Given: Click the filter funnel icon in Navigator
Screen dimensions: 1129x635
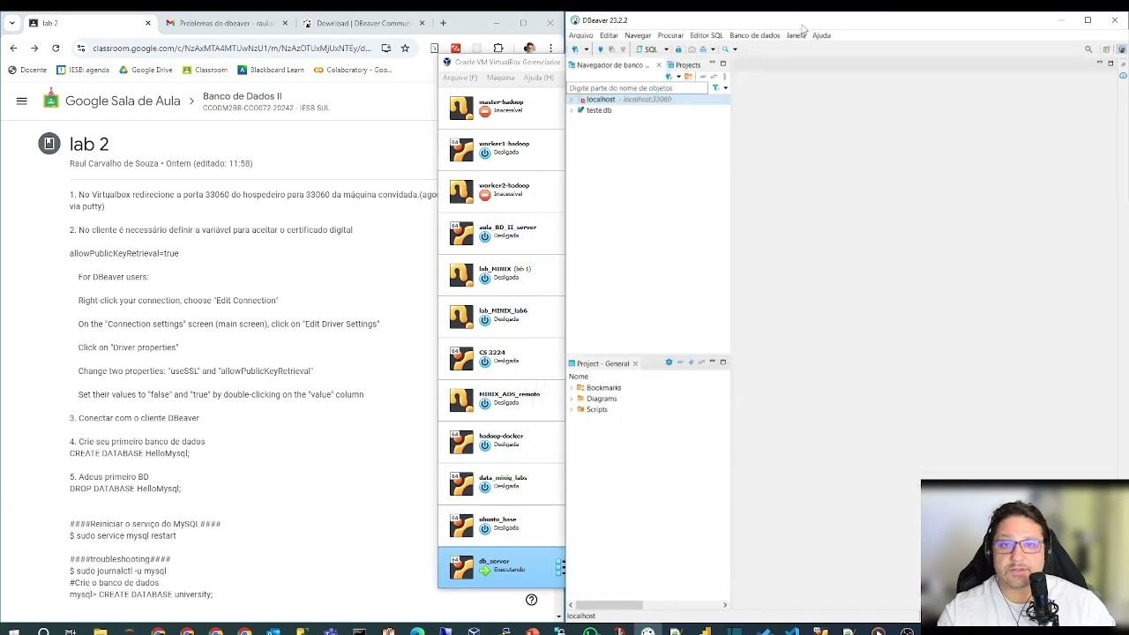Looking at the screenshot, I should tap(715, 87).
